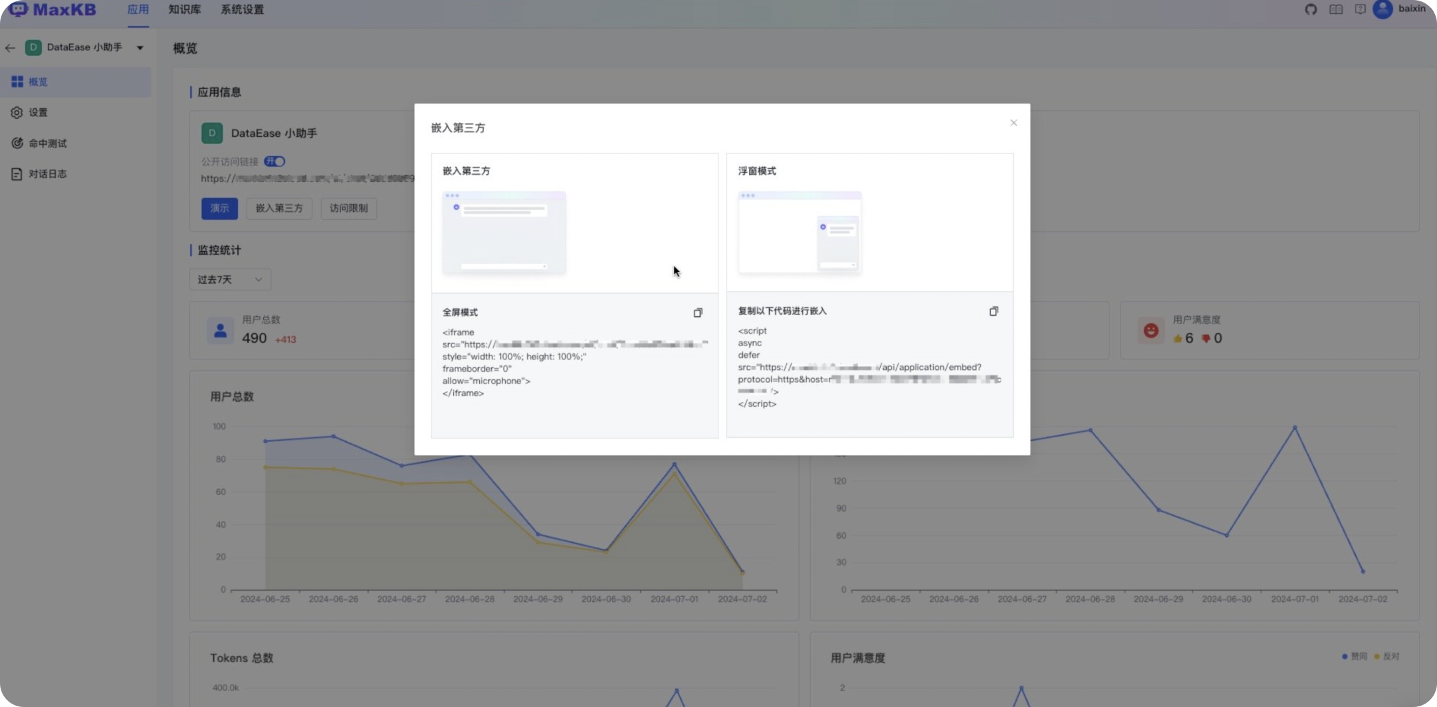The width and height of the screenshot is (1437, 707).
Task: Open the GitHub icon link
Action: (x=1311, y=9)
